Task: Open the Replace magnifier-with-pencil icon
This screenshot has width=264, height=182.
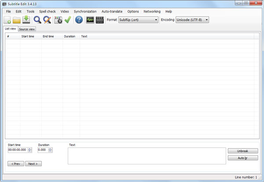Action: point(47,20)
